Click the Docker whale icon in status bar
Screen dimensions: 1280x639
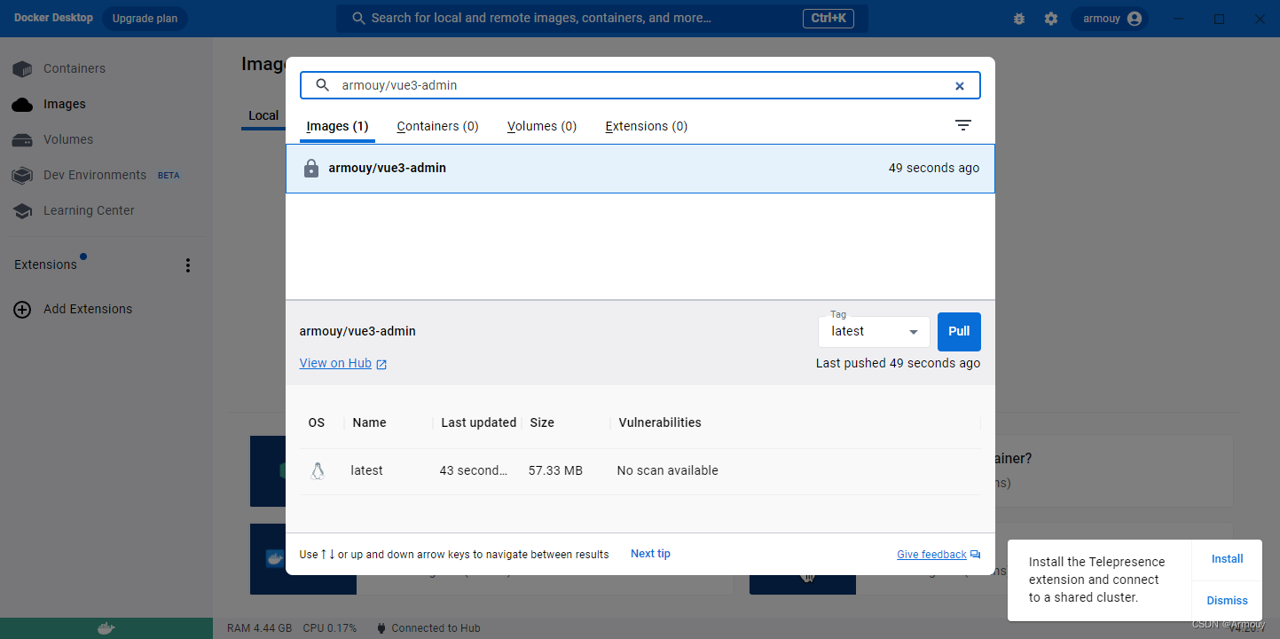point(106,628)
